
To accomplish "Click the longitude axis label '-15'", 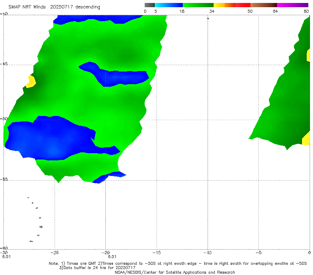I will 156,253.
